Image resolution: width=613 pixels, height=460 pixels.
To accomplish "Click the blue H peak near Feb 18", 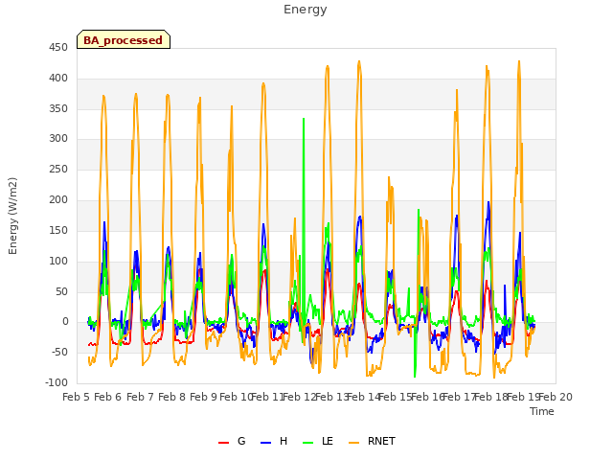I will click(488, 202).
